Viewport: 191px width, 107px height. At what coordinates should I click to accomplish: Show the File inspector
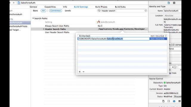pyautogui.click(x=169, y=3)
